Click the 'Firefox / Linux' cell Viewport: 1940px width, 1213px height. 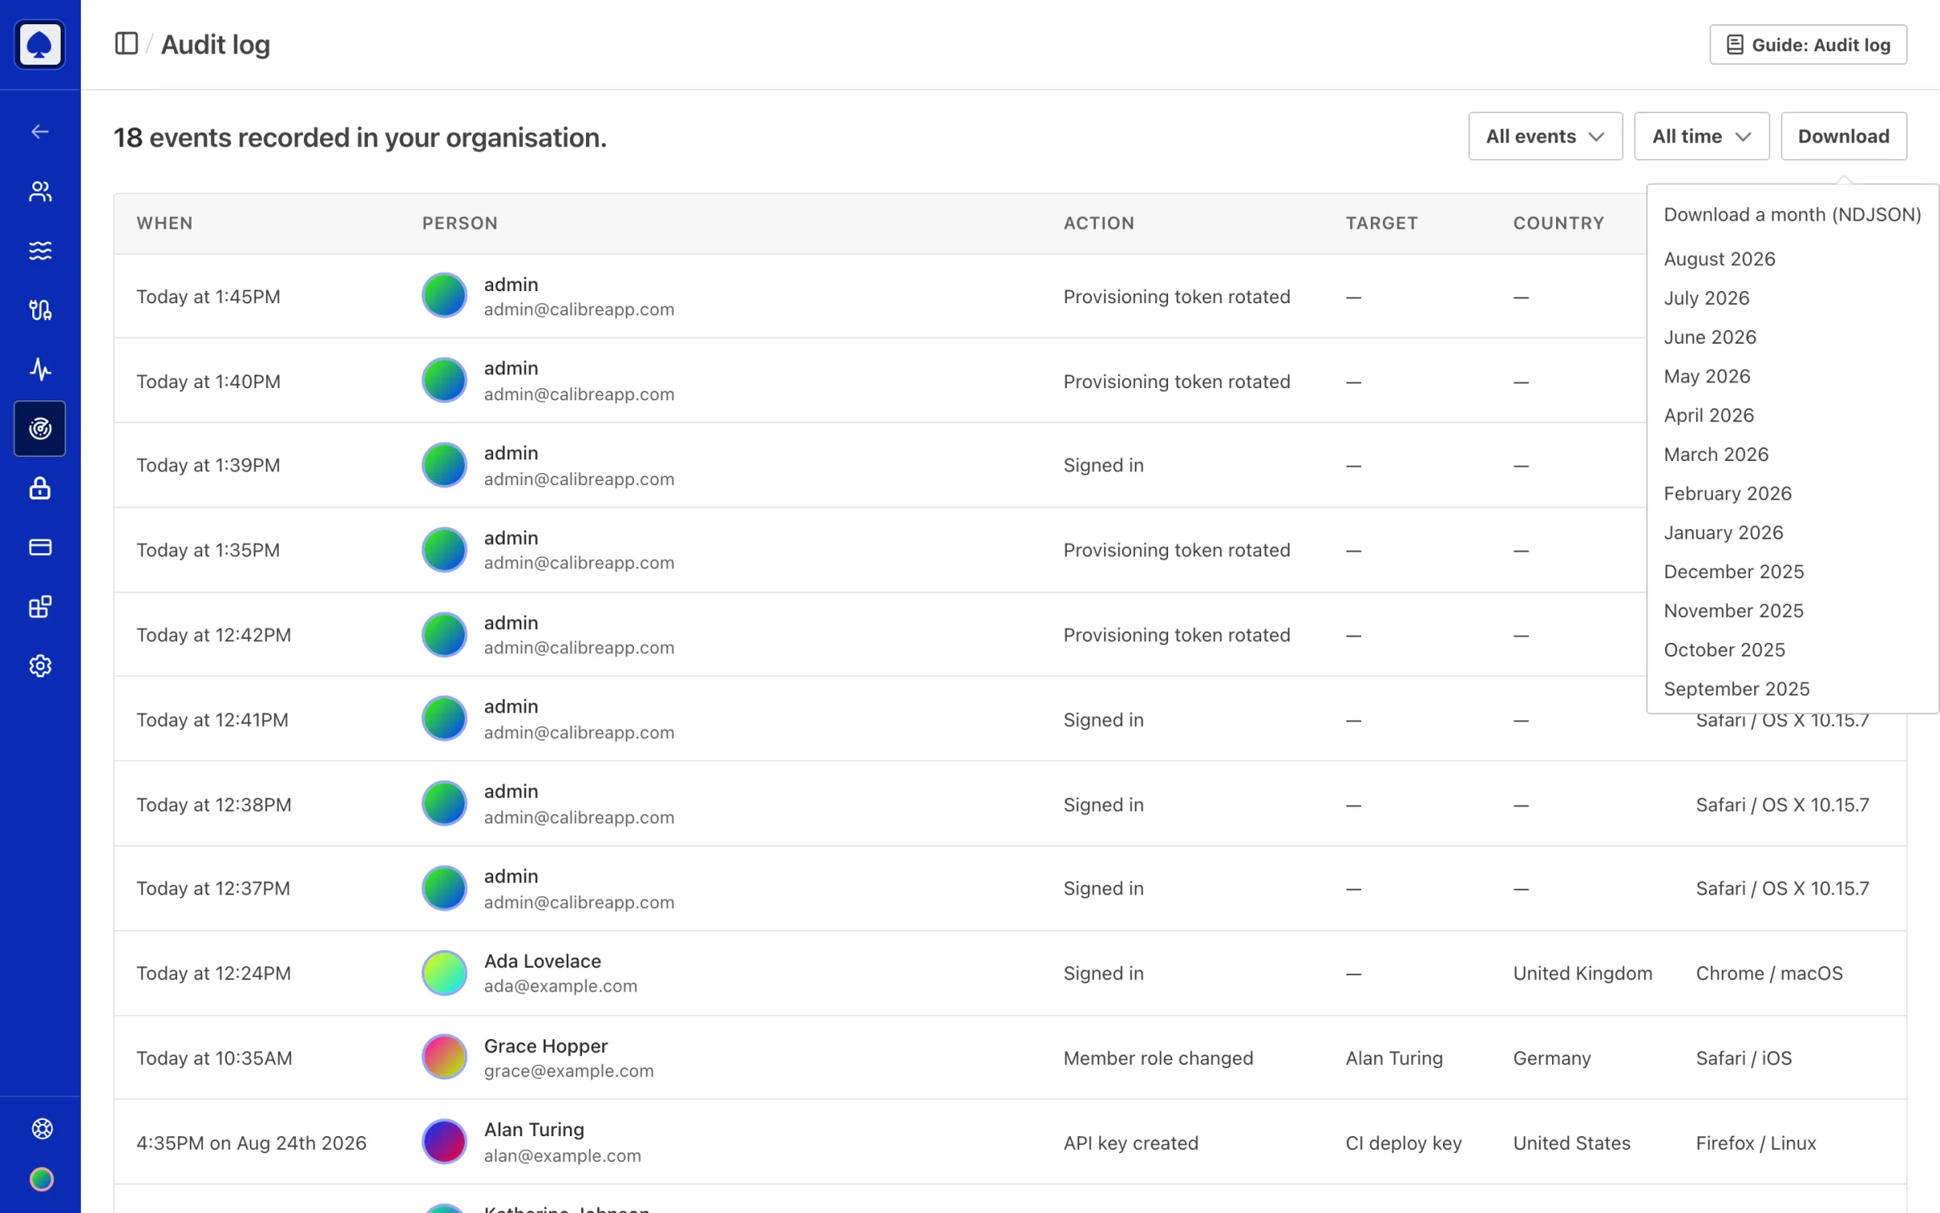click(1756, 1143)
